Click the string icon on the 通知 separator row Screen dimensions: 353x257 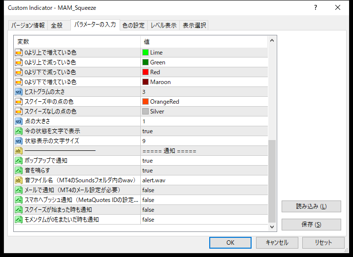[x=19, y=151]
